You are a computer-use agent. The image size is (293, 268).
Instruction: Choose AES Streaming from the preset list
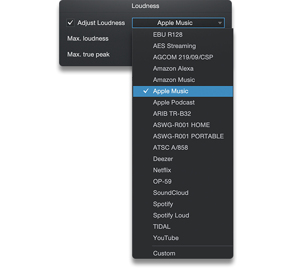(x=183, y=46)
